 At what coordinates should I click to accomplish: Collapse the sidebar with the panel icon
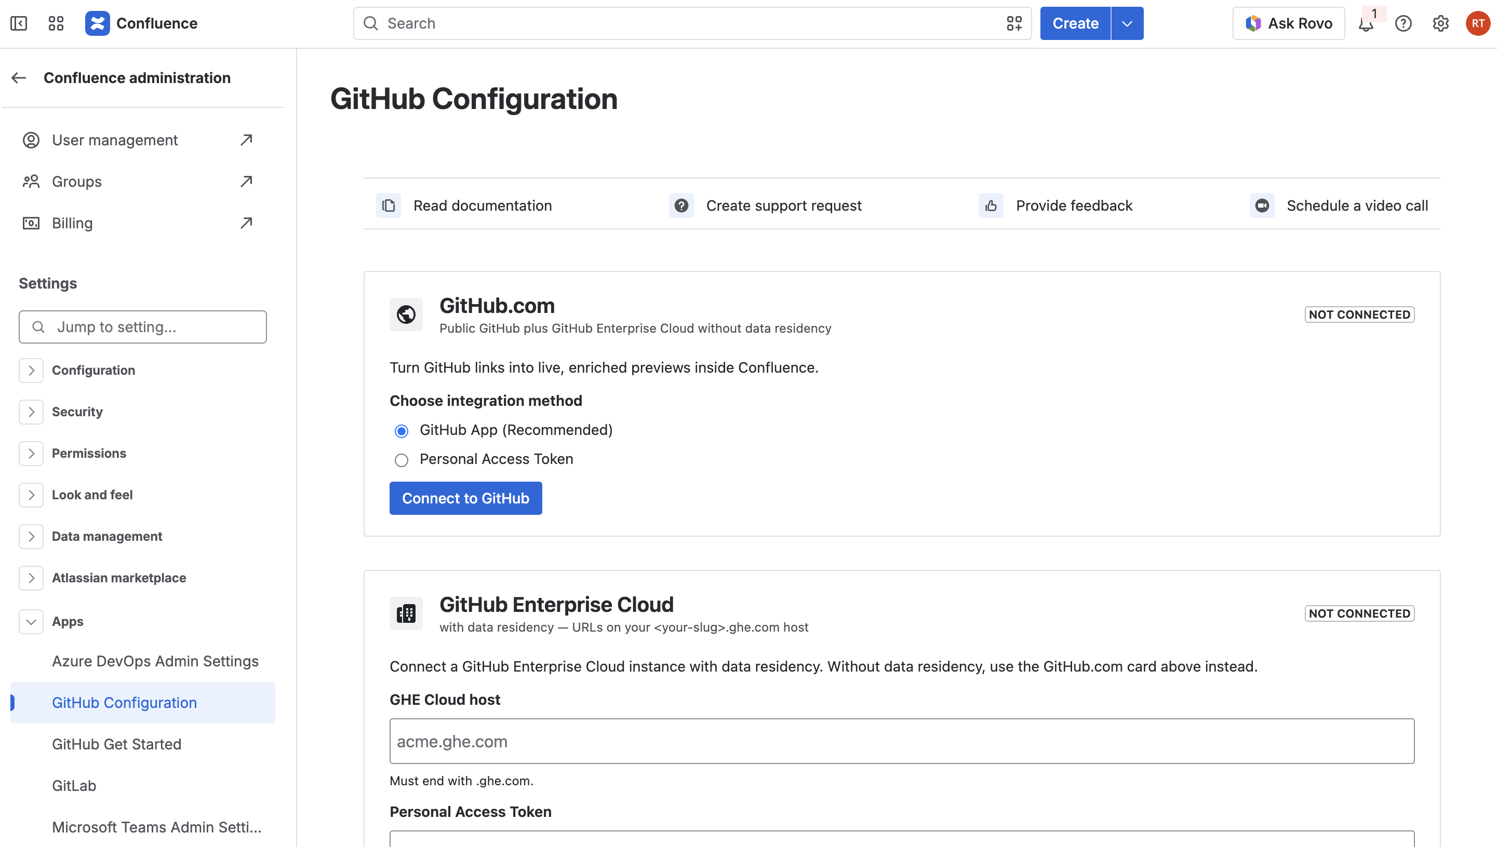(x=19, y=23)
